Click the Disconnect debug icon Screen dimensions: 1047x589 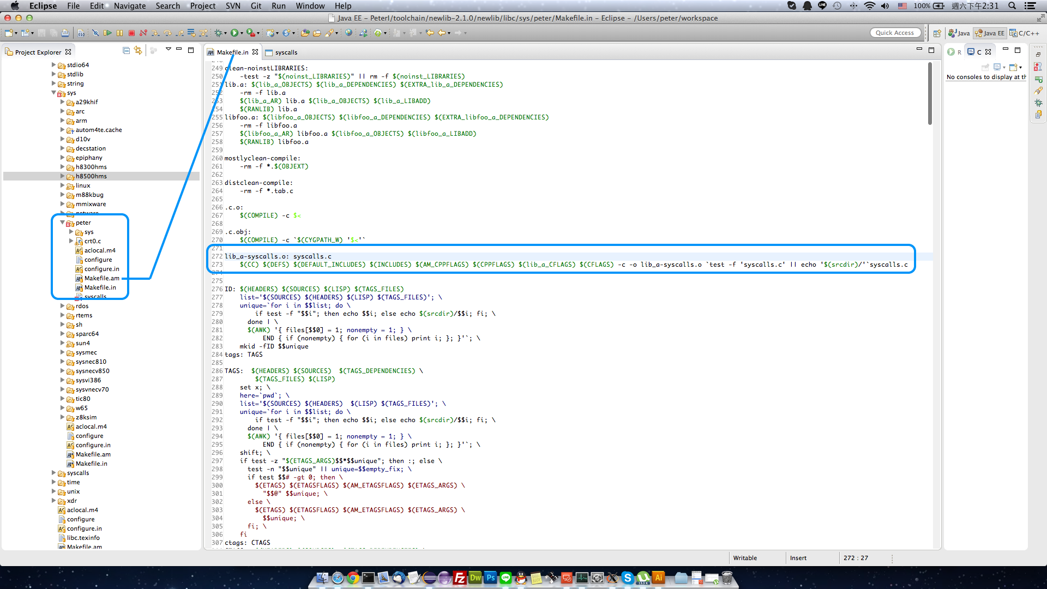pos(143,33)
